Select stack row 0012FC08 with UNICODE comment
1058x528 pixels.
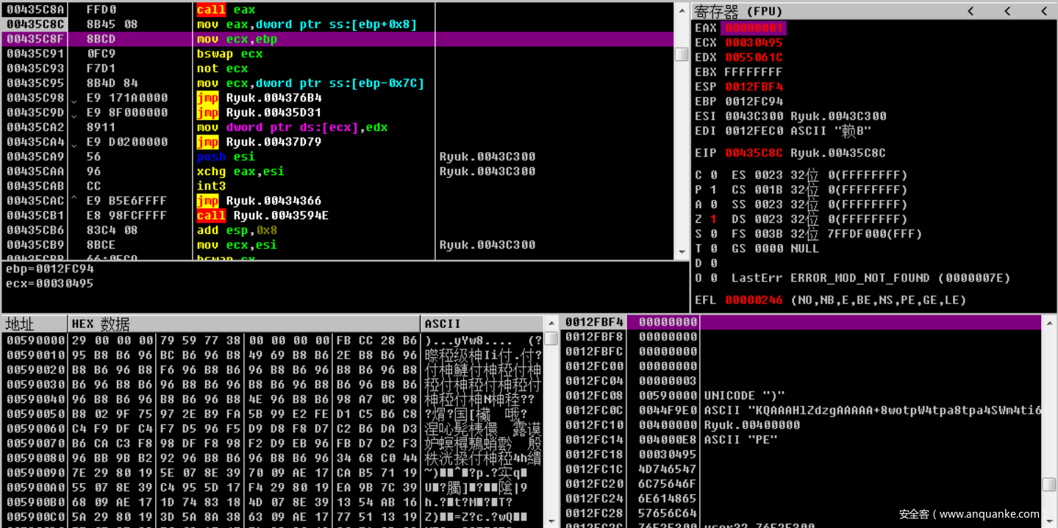801,396
